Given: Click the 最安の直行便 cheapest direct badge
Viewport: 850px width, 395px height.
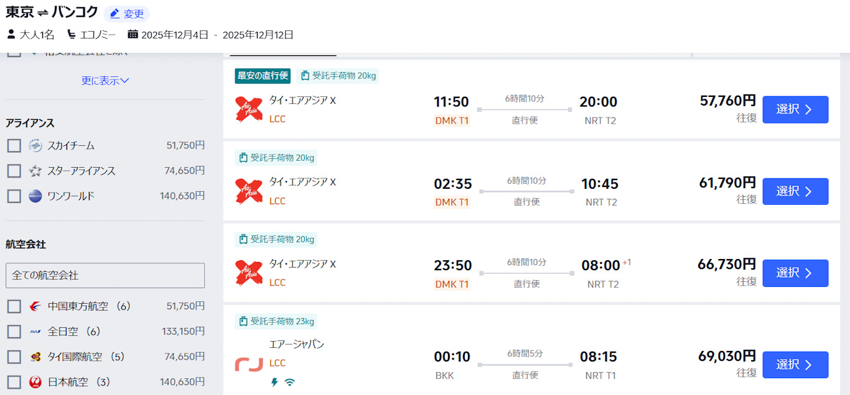Looking at the screenshot, I should [263, 76].
